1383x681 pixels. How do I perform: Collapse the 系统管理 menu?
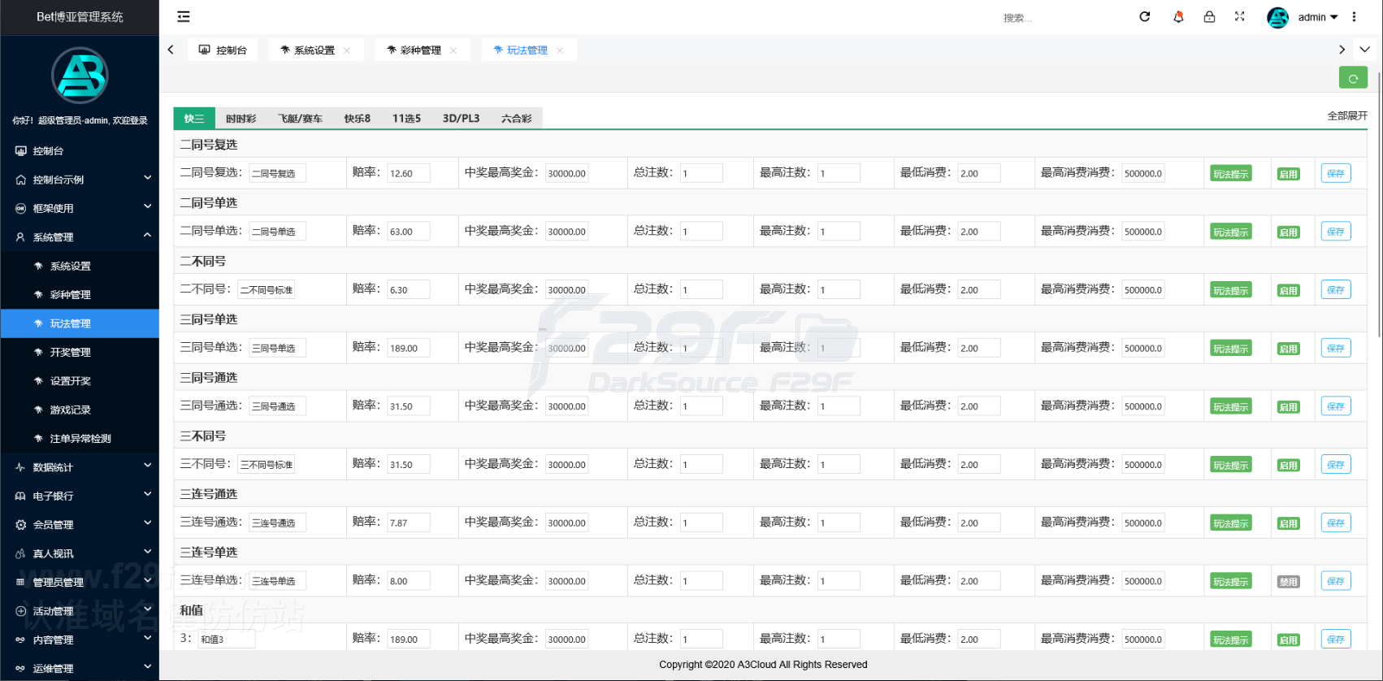point(80,237)
